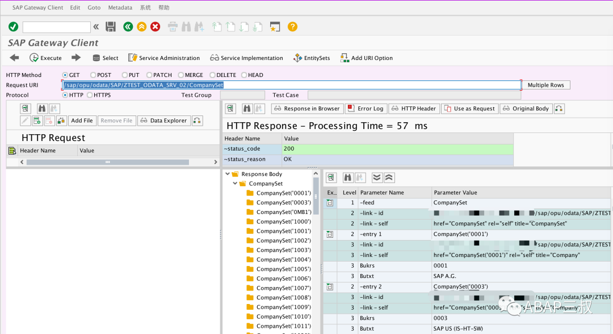Open the Metadata menu
This screenshot has width=613, height=334.
120,7
